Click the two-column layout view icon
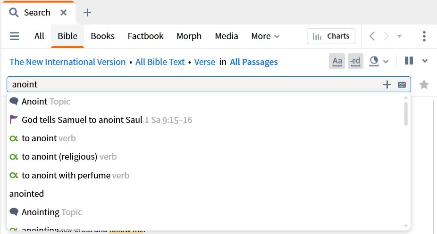 click(x=409, y=61)
